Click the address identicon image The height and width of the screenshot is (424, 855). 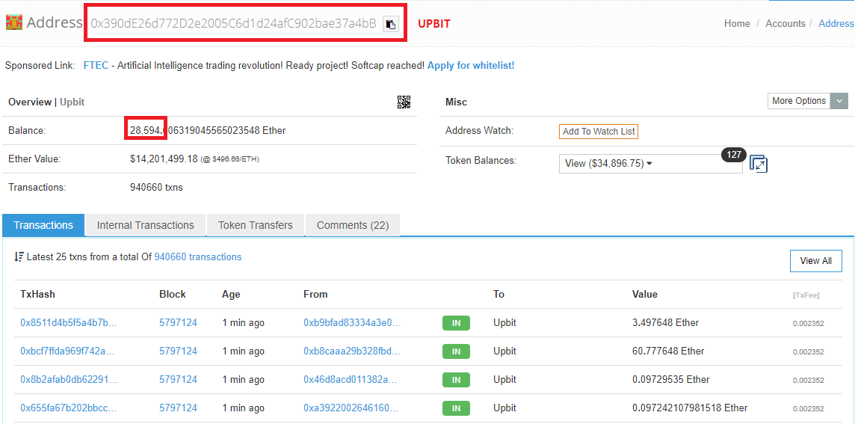click(x=13, y=22)
